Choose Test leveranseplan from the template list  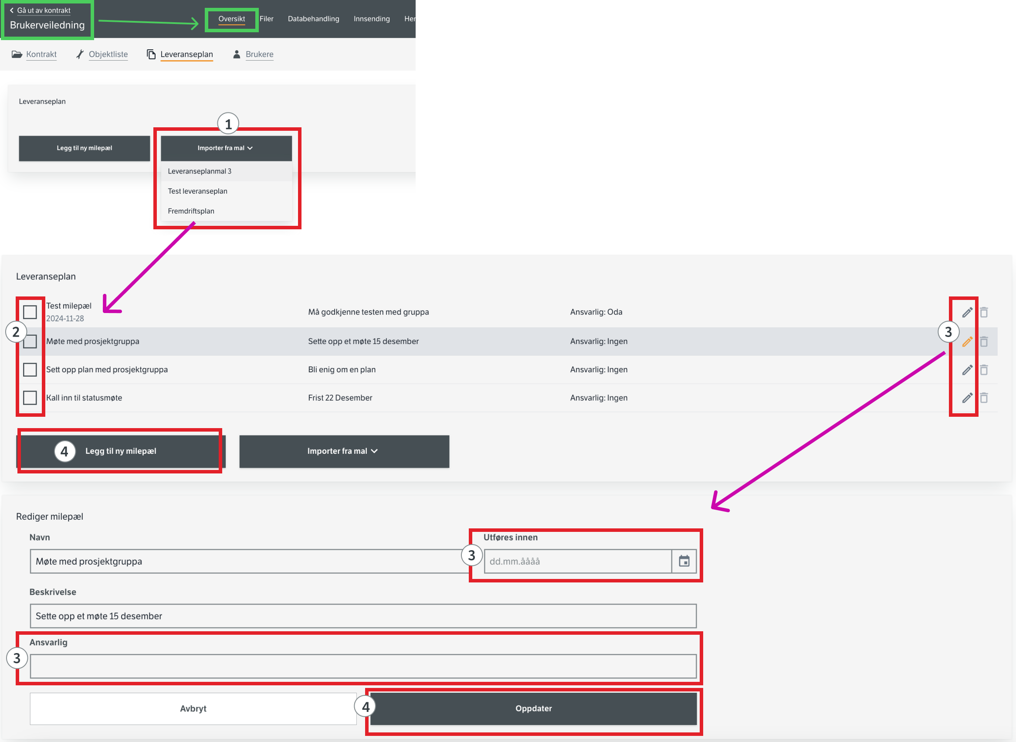[x=197, y=191]
